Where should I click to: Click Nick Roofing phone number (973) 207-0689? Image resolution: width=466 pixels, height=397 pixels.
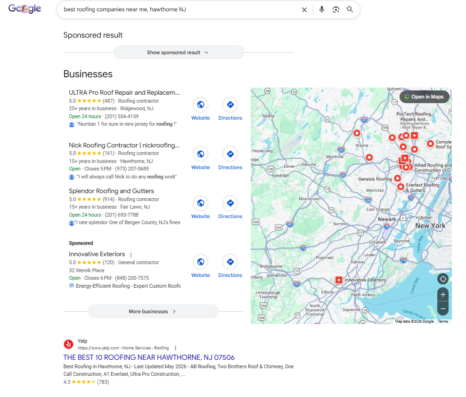(x=131, y=169)
